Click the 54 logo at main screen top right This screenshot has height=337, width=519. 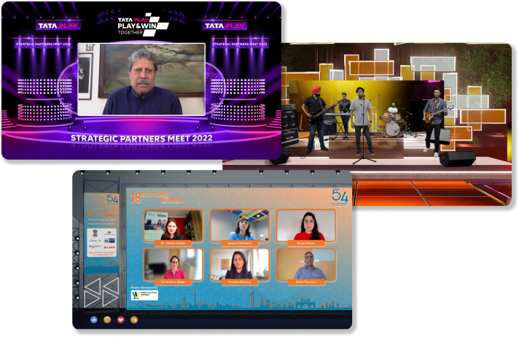coord(340,197)
